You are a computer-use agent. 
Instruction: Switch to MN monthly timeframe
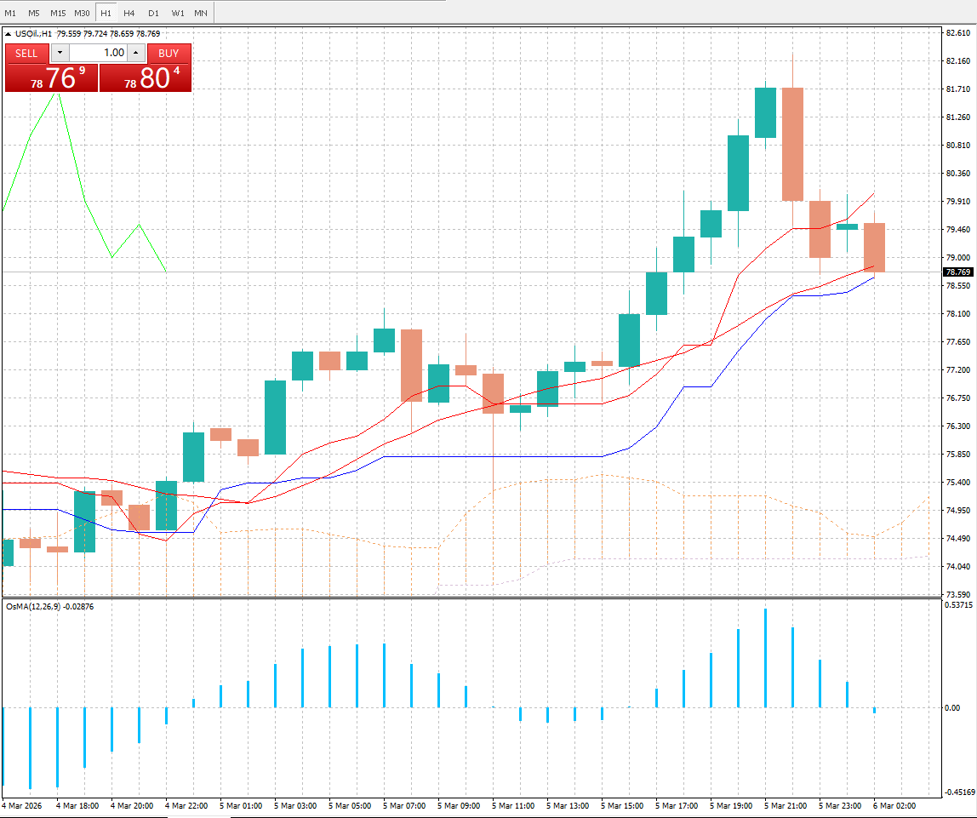200,13
